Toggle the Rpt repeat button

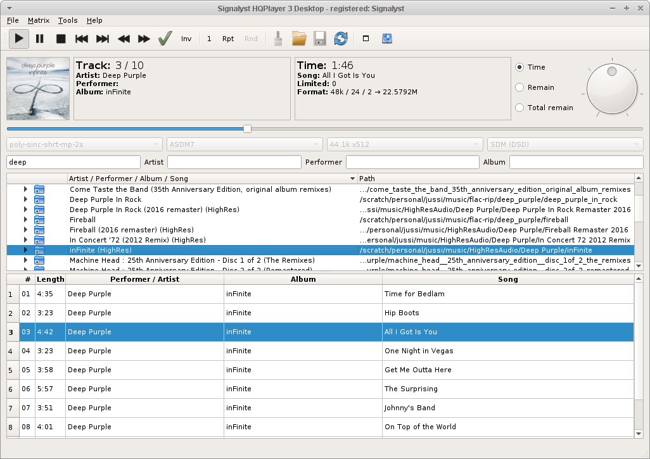tap(228, 39)
